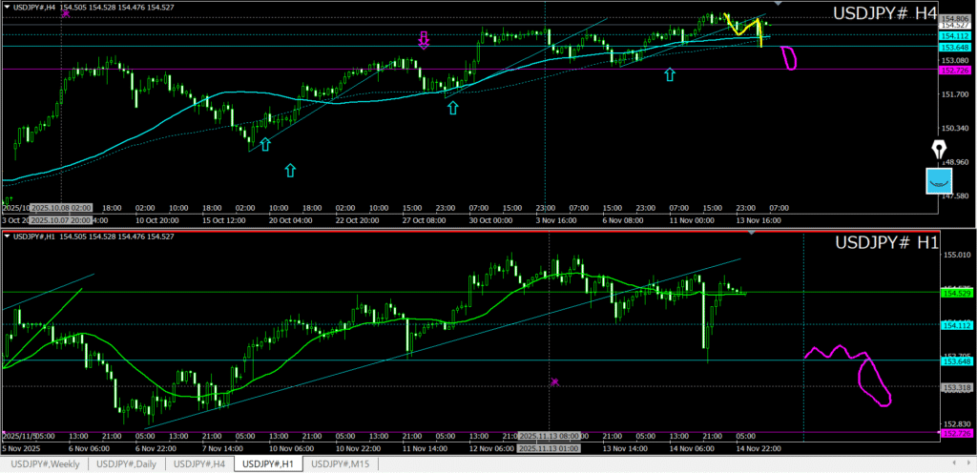Click the magenta asterisk at H4 chart top-left
Viewport: 977px width, 473px height.
coord(65,13)
